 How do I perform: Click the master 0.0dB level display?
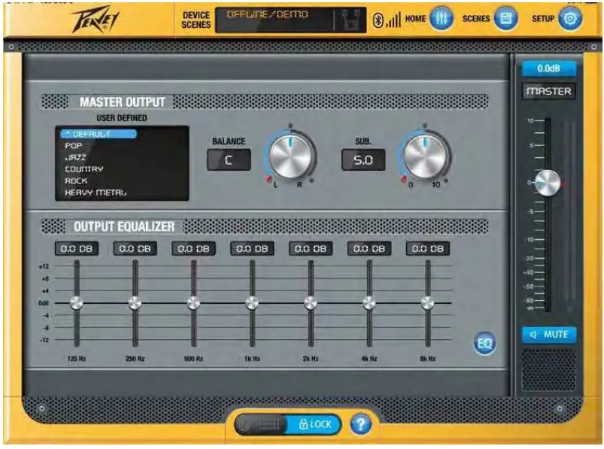coord(549,68)
